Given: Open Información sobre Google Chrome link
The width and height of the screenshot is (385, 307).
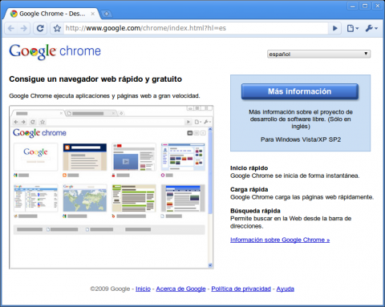Looking at the screenshot, I should (280, 240).
